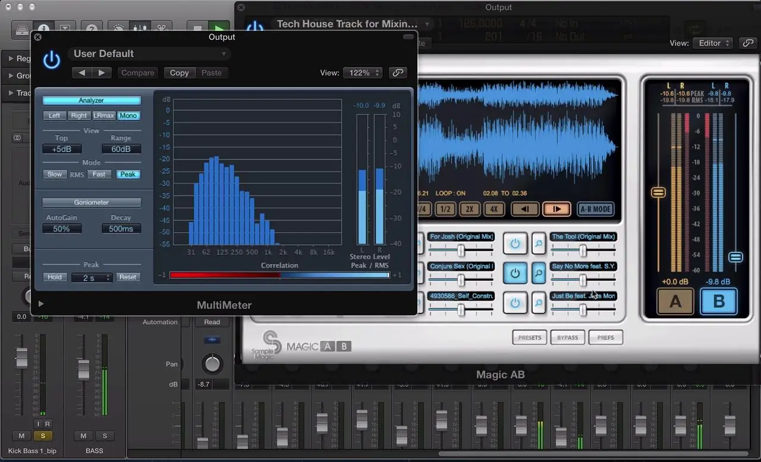
Task: Open Read automation mode dropdown
Action: [212, 322]
